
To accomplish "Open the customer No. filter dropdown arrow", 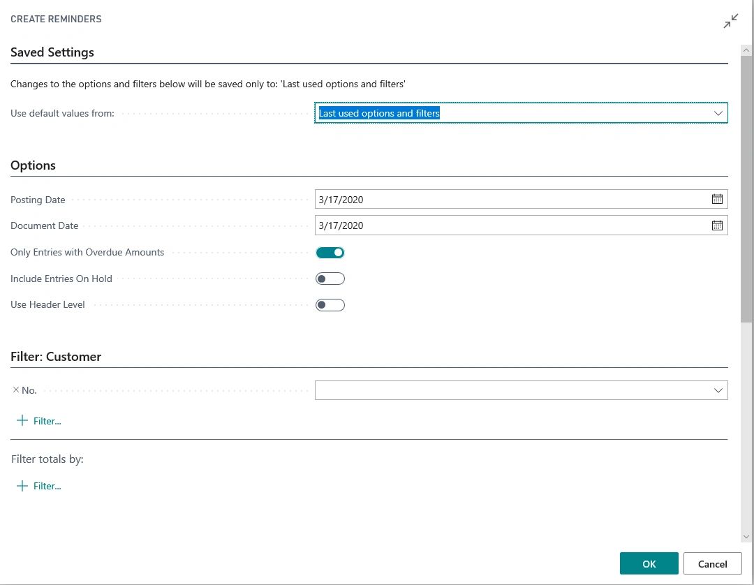I will click(718, 390).
